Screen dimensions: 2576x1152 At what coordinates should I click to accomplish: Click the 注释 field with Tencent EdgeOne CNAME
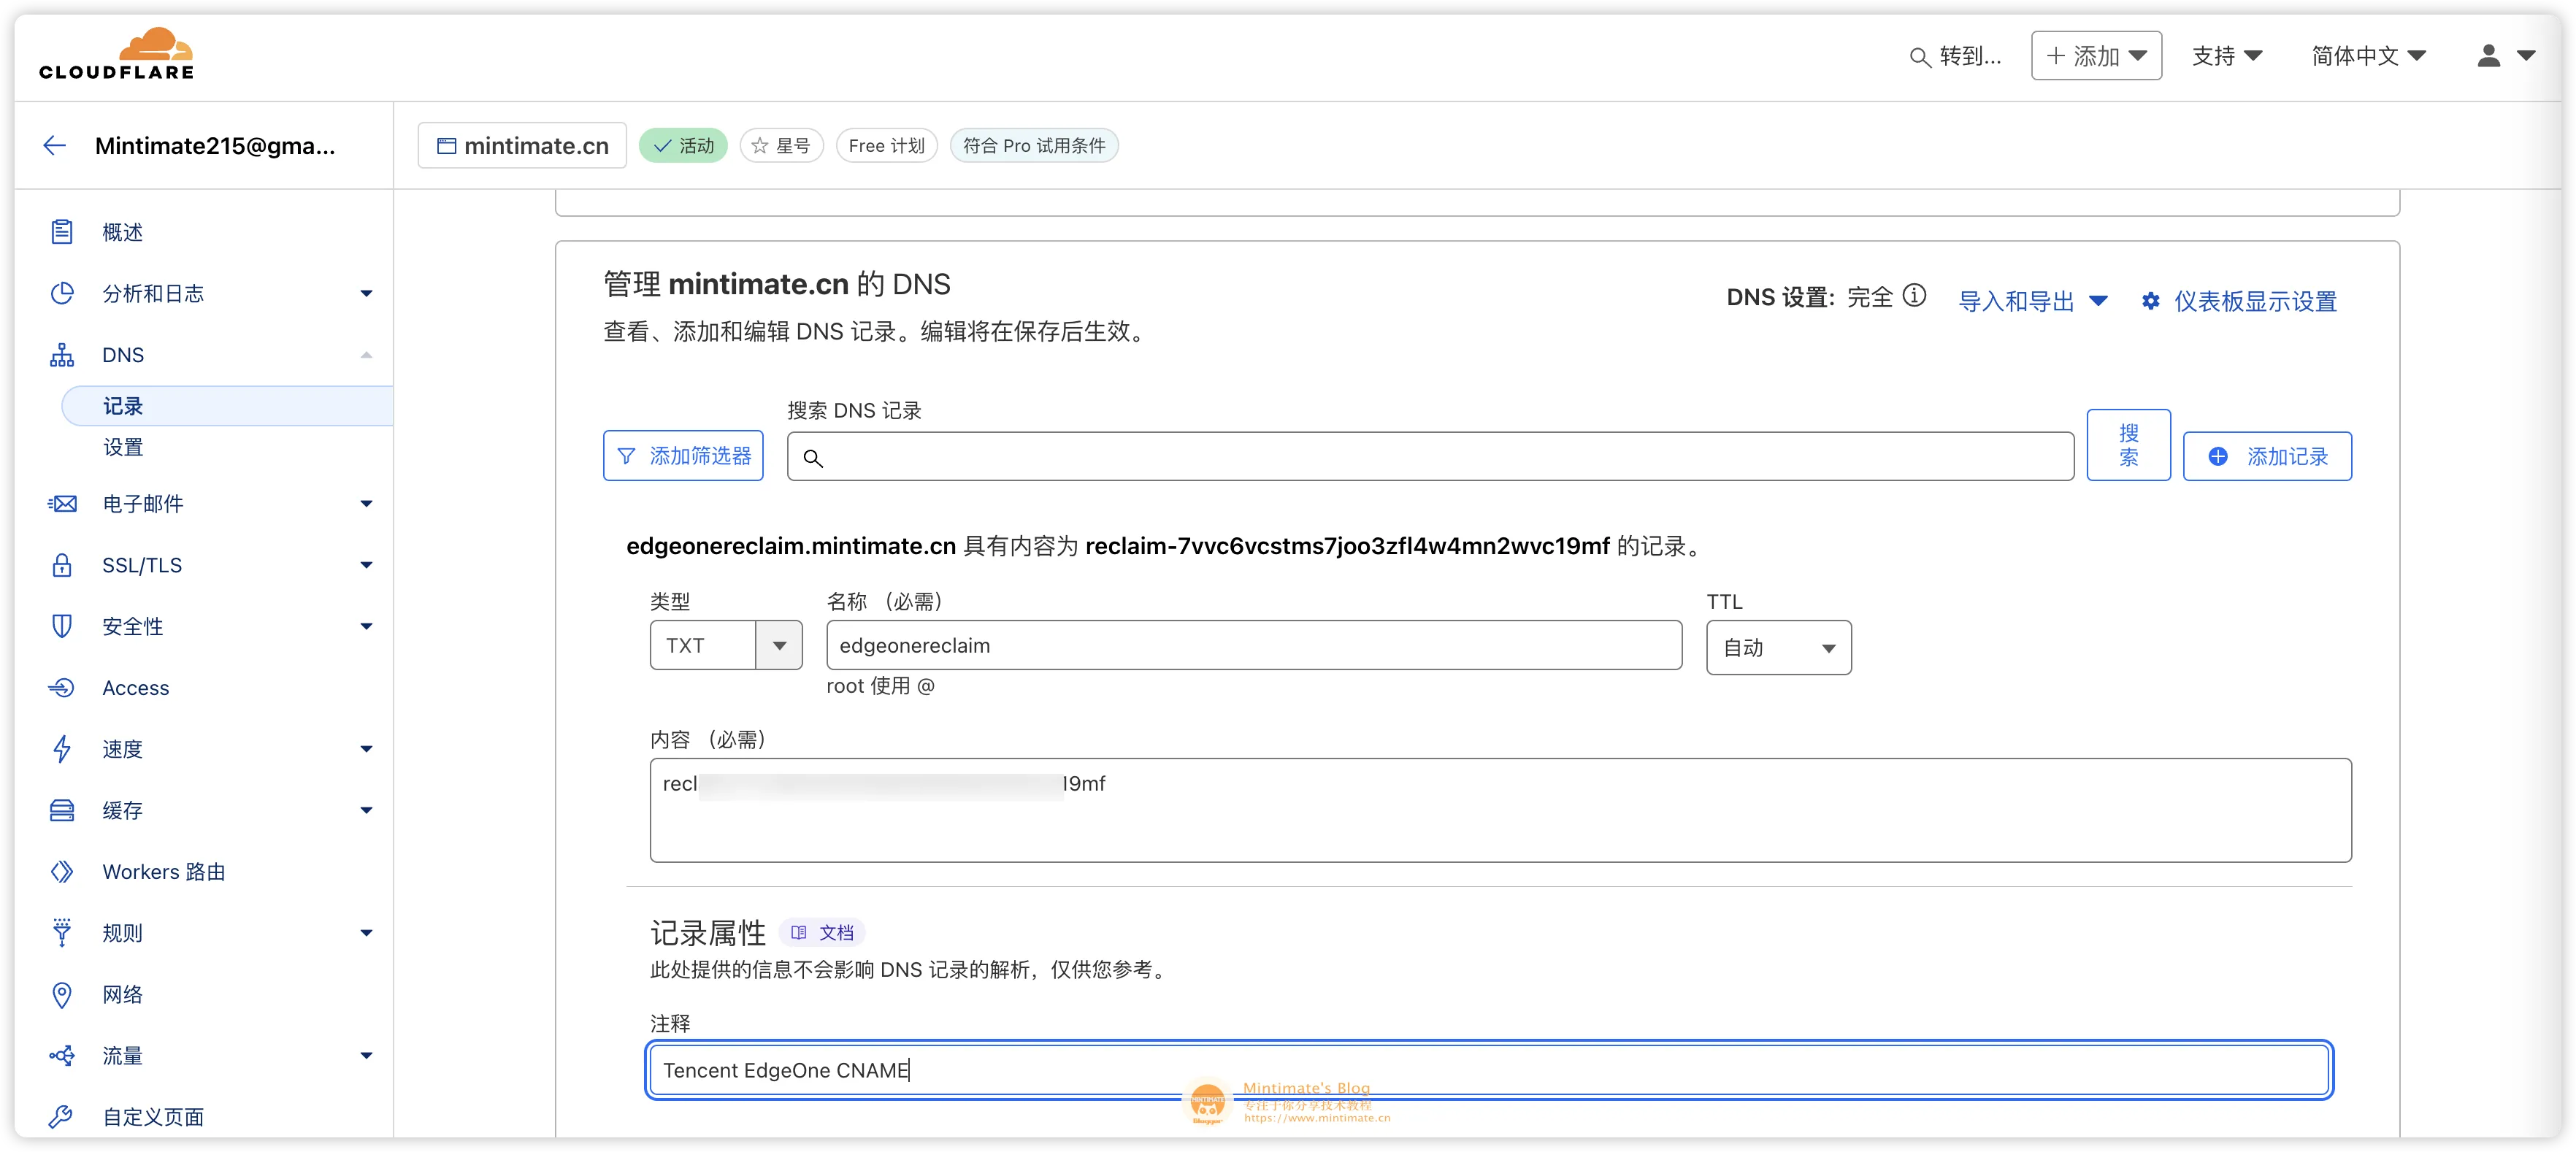tap(1489, 1070)
